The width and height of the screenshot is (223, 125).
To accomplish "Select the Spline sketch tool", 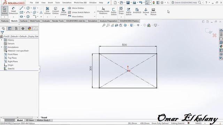I will tap(34, 8).
